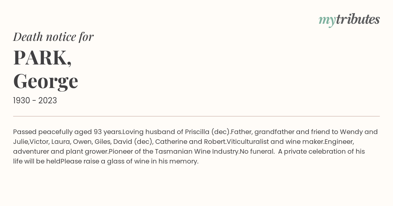Select the 'Death notice for' heading

[x=53, y=37]
